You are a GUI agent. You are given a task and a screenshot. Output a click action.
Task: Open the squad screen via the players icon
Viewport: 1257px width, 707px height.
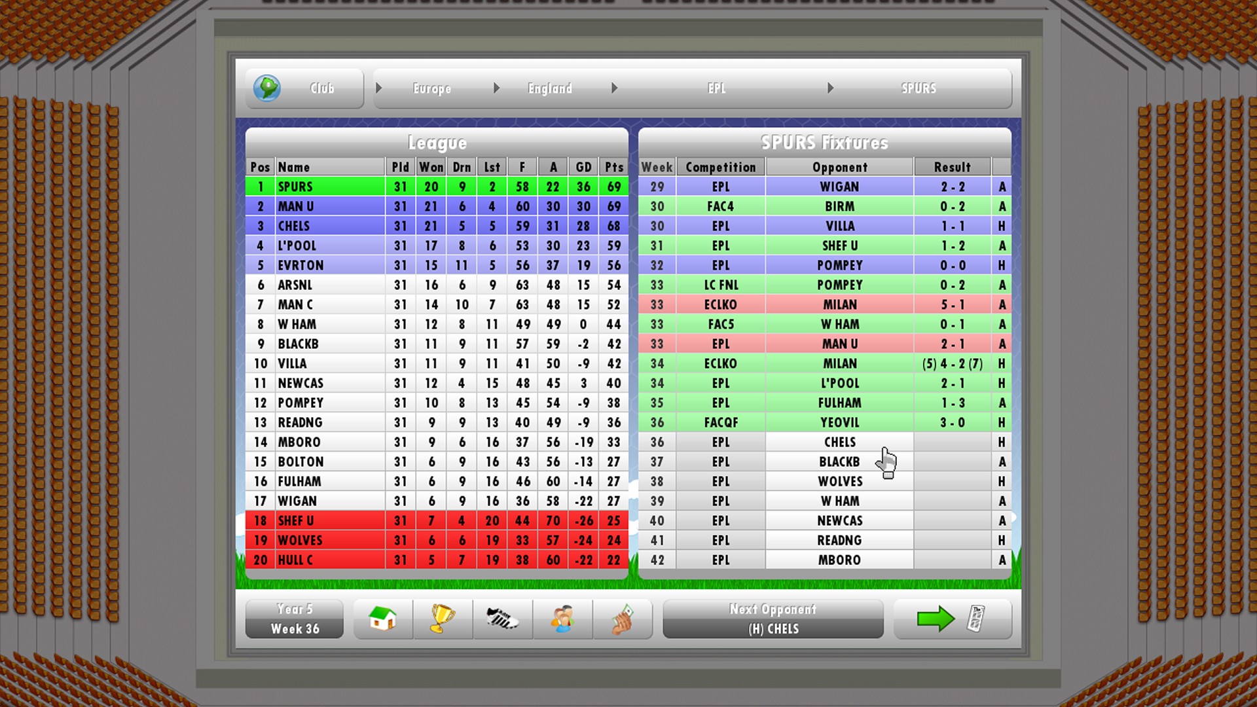563,619
